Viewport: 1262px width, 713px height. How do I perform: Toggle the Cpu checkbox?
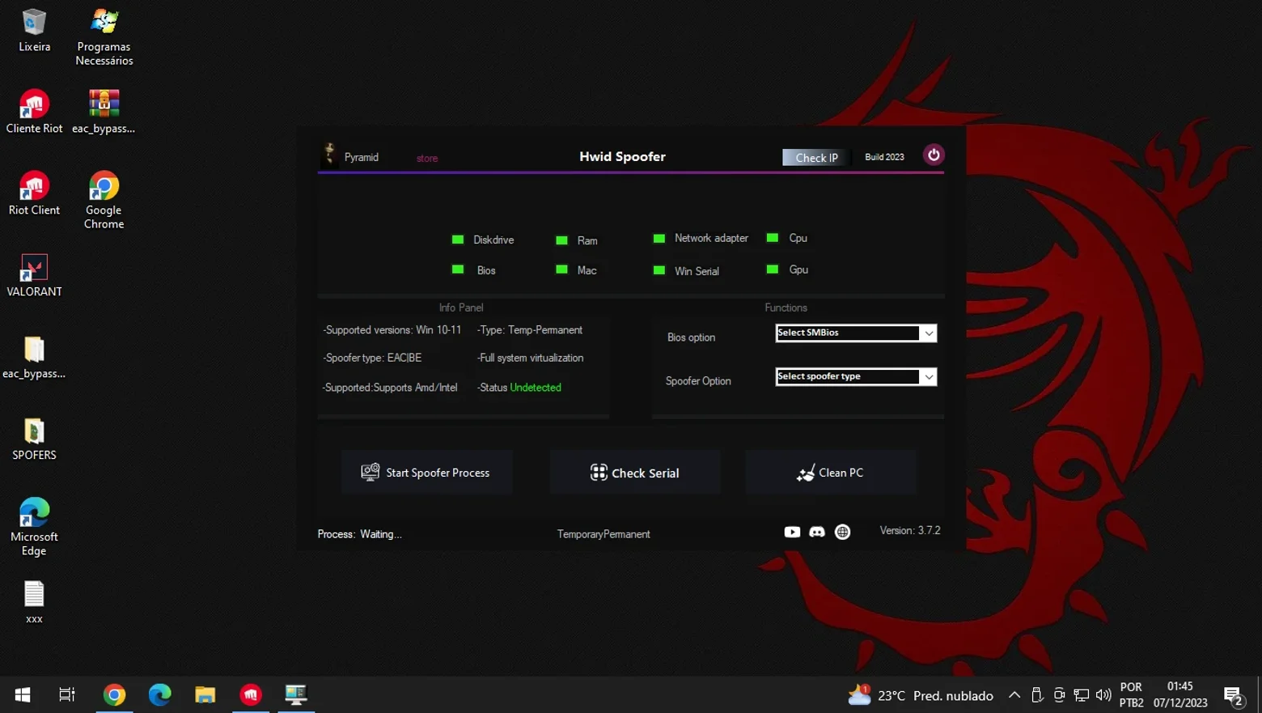click(x=773, y=238)
